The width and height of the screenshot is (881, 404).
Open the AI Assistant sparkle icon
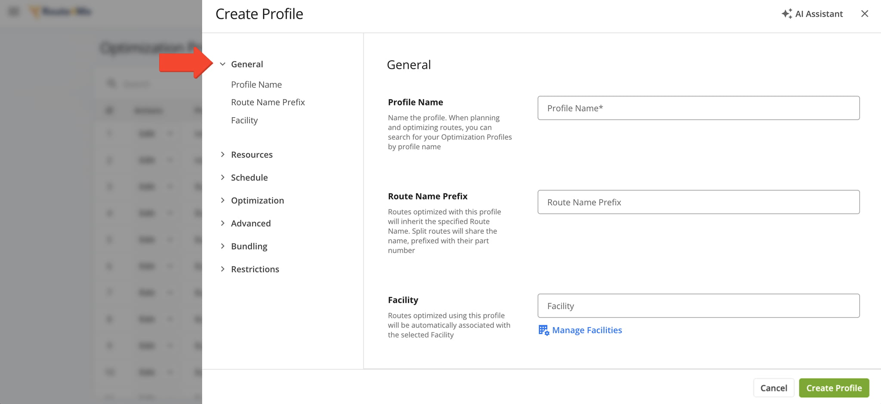pyautogui.click(x=787, y=14)
